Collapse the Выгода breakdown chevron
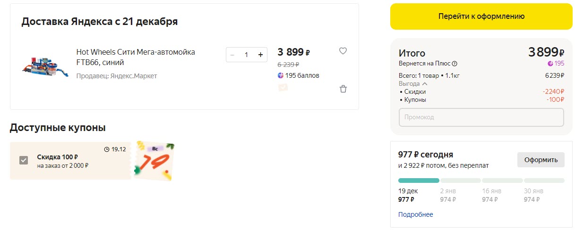 tap(424, 83)
